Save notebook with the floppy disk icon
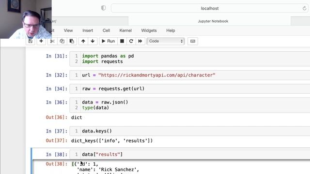 tap(31, 41)
